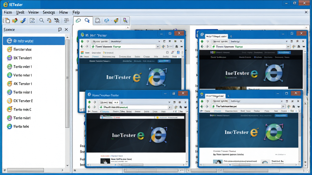The image size is (312, 175).
Task: Click the colorful puzzle piece toolbar icon
Action: tap(116, 21)
